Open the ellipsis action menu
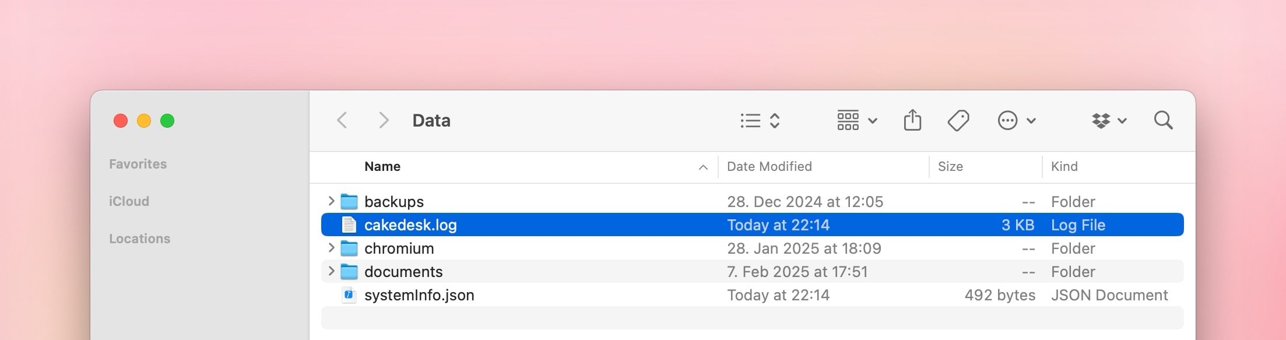Viewport: 1286px width, 340px height. pos(1016,121)
